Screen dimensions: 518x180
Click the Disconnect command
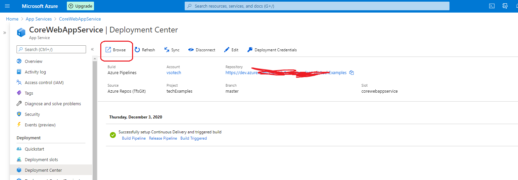(202, 50)
